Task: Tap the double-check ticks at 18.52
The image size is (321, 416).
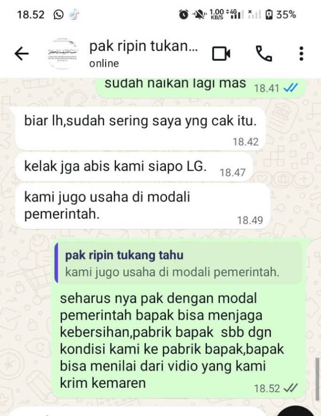Action: (x=291, y=388)
